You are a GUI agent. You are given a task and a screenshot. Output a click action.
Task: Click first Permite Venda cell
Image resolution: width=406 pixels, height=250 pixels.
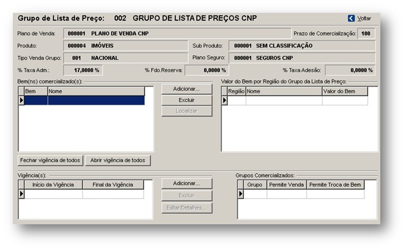[287, 194]
